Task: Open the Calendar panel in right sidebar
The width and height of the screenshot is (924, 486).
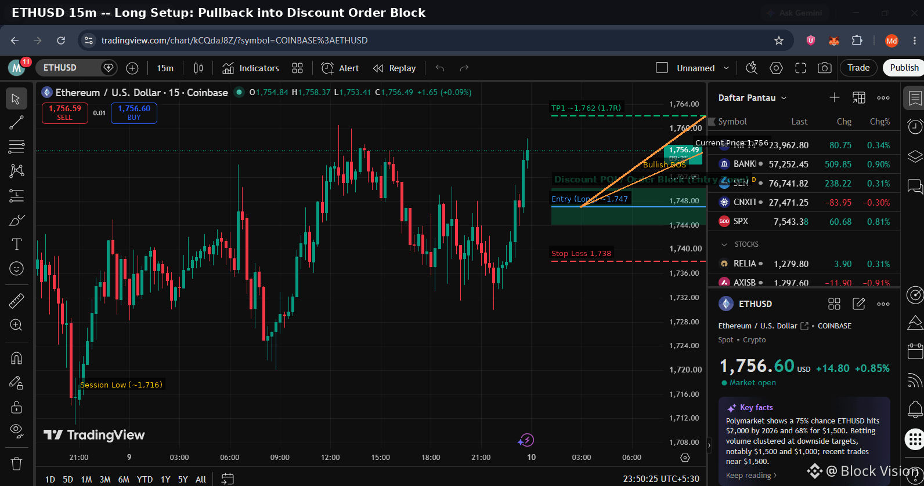Action: tap(915, 351)
